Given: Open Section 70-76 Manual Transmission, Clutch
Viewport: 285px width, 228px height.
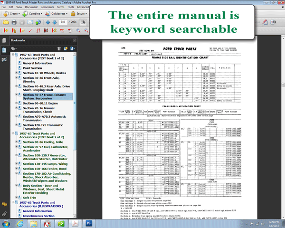Looking at the screenshot, I should coord(38,110).
